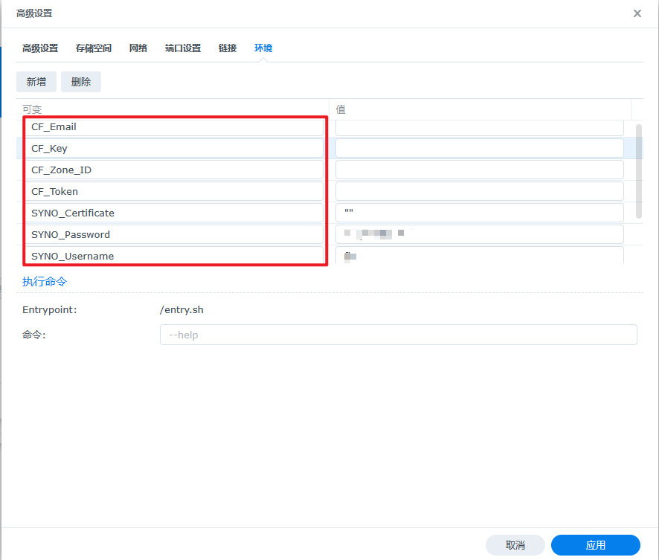Open the 链接 tab

point(228,48)
